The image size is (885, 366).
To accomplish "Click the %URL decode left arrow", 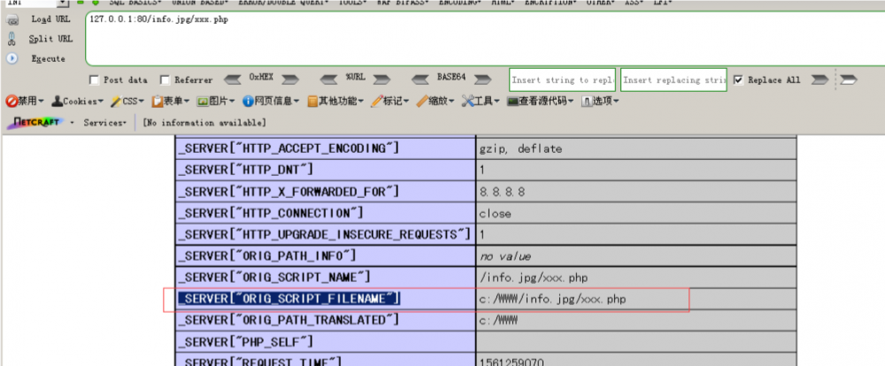I will tap(329, 80).
